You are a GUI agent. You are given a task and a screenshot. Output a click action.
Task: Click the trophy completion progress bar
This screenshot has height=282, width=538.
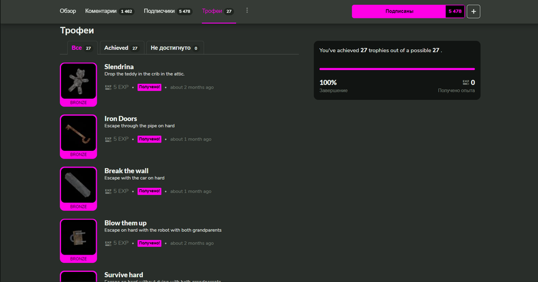397,69
